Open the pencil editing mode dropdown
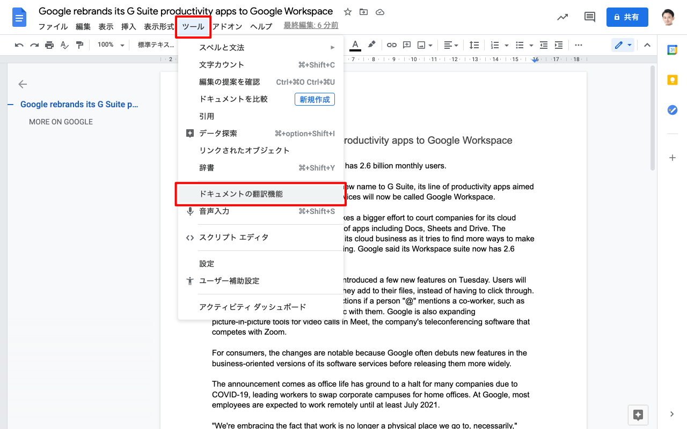This screenshot has width=687, height=429. 623,45
